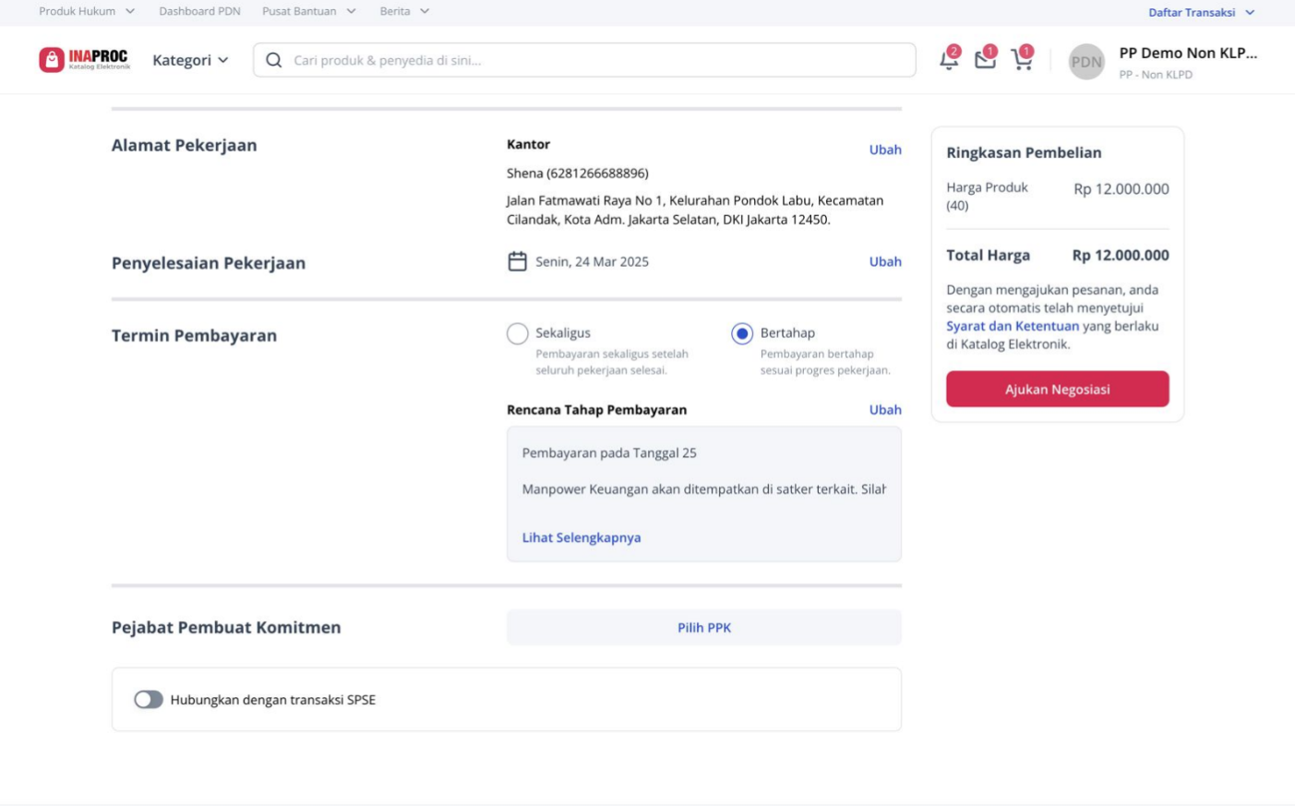The width and height of the screenshot is (1295, 806).
Task: Open the Kategori dropdown
Action: pos(190,60)
